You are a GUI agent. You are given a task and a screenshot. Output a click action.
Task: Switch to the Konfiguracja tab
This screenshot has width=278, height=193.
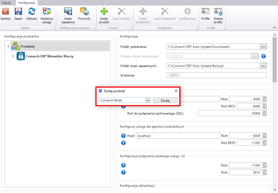click(x=27, y=3)
